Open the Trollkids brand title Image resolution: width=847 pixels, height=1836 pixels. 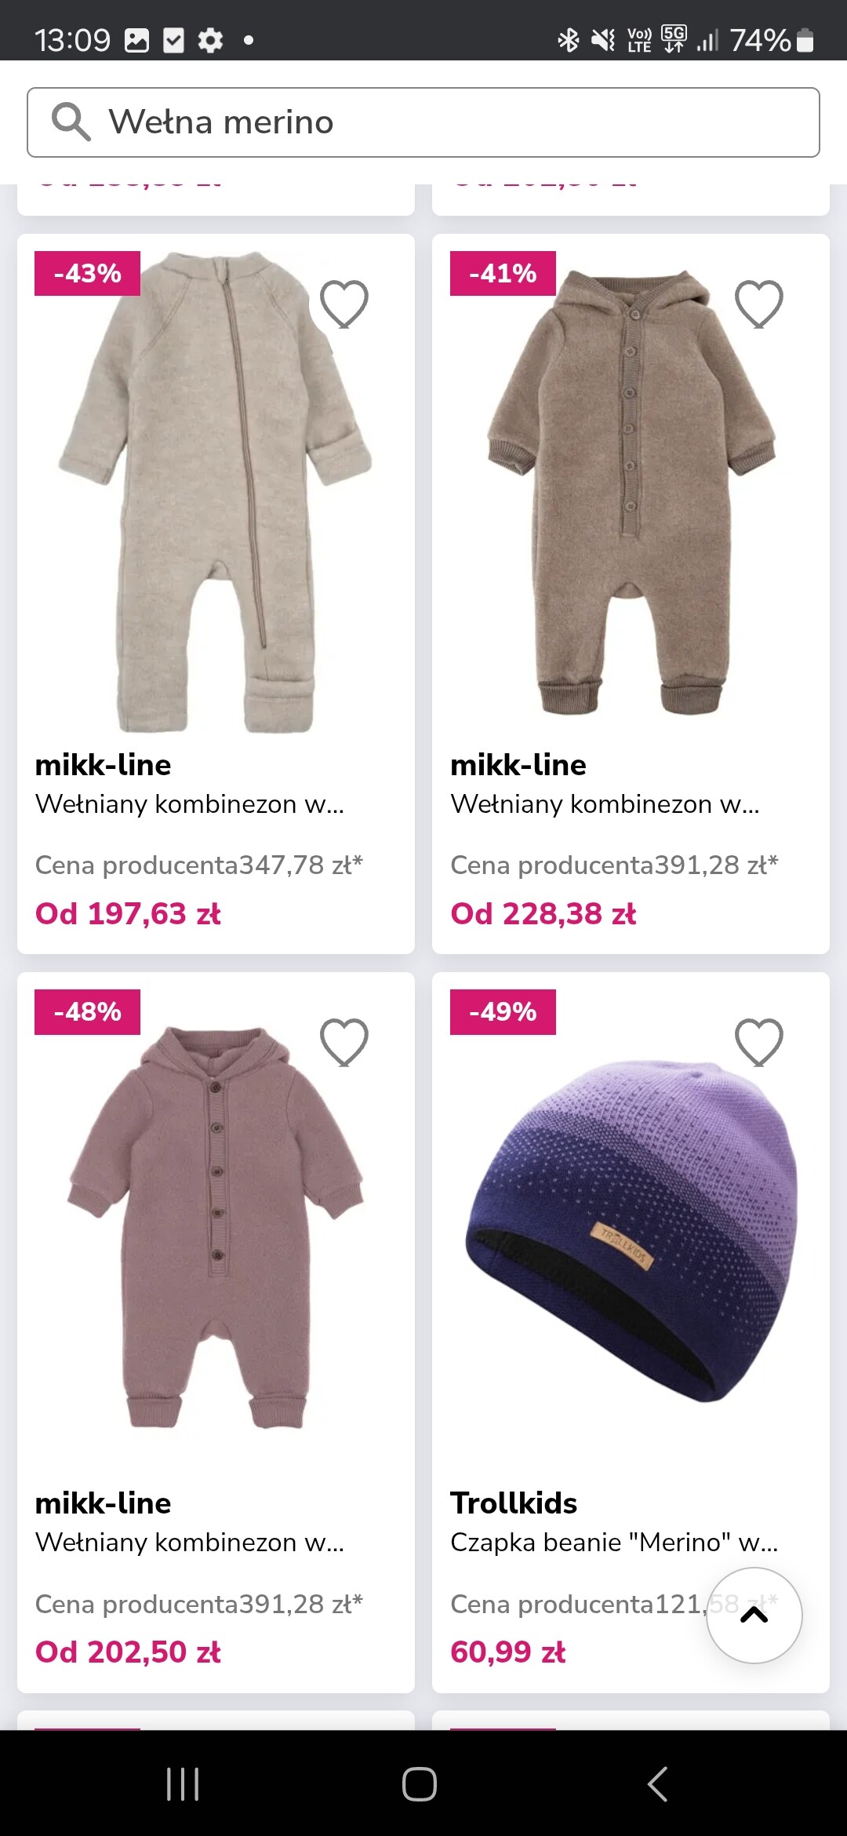[x=514, y=1503]
